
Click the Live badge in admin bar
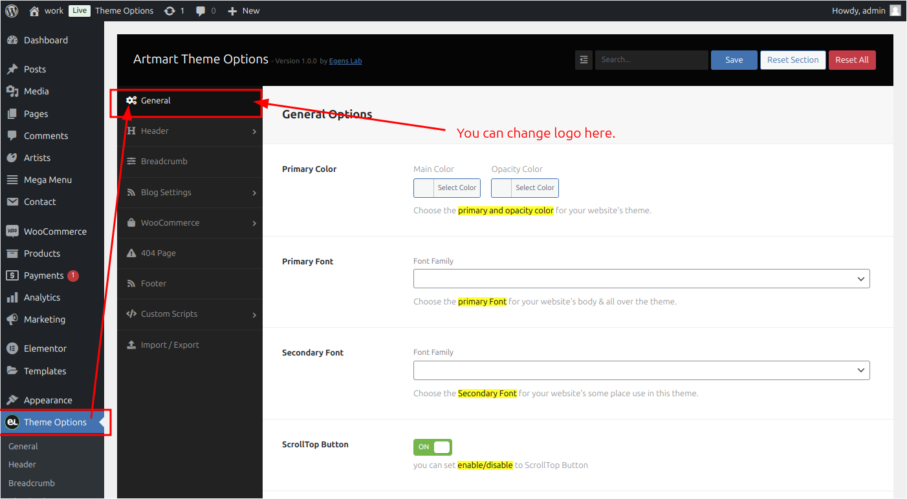click(80, 10)
